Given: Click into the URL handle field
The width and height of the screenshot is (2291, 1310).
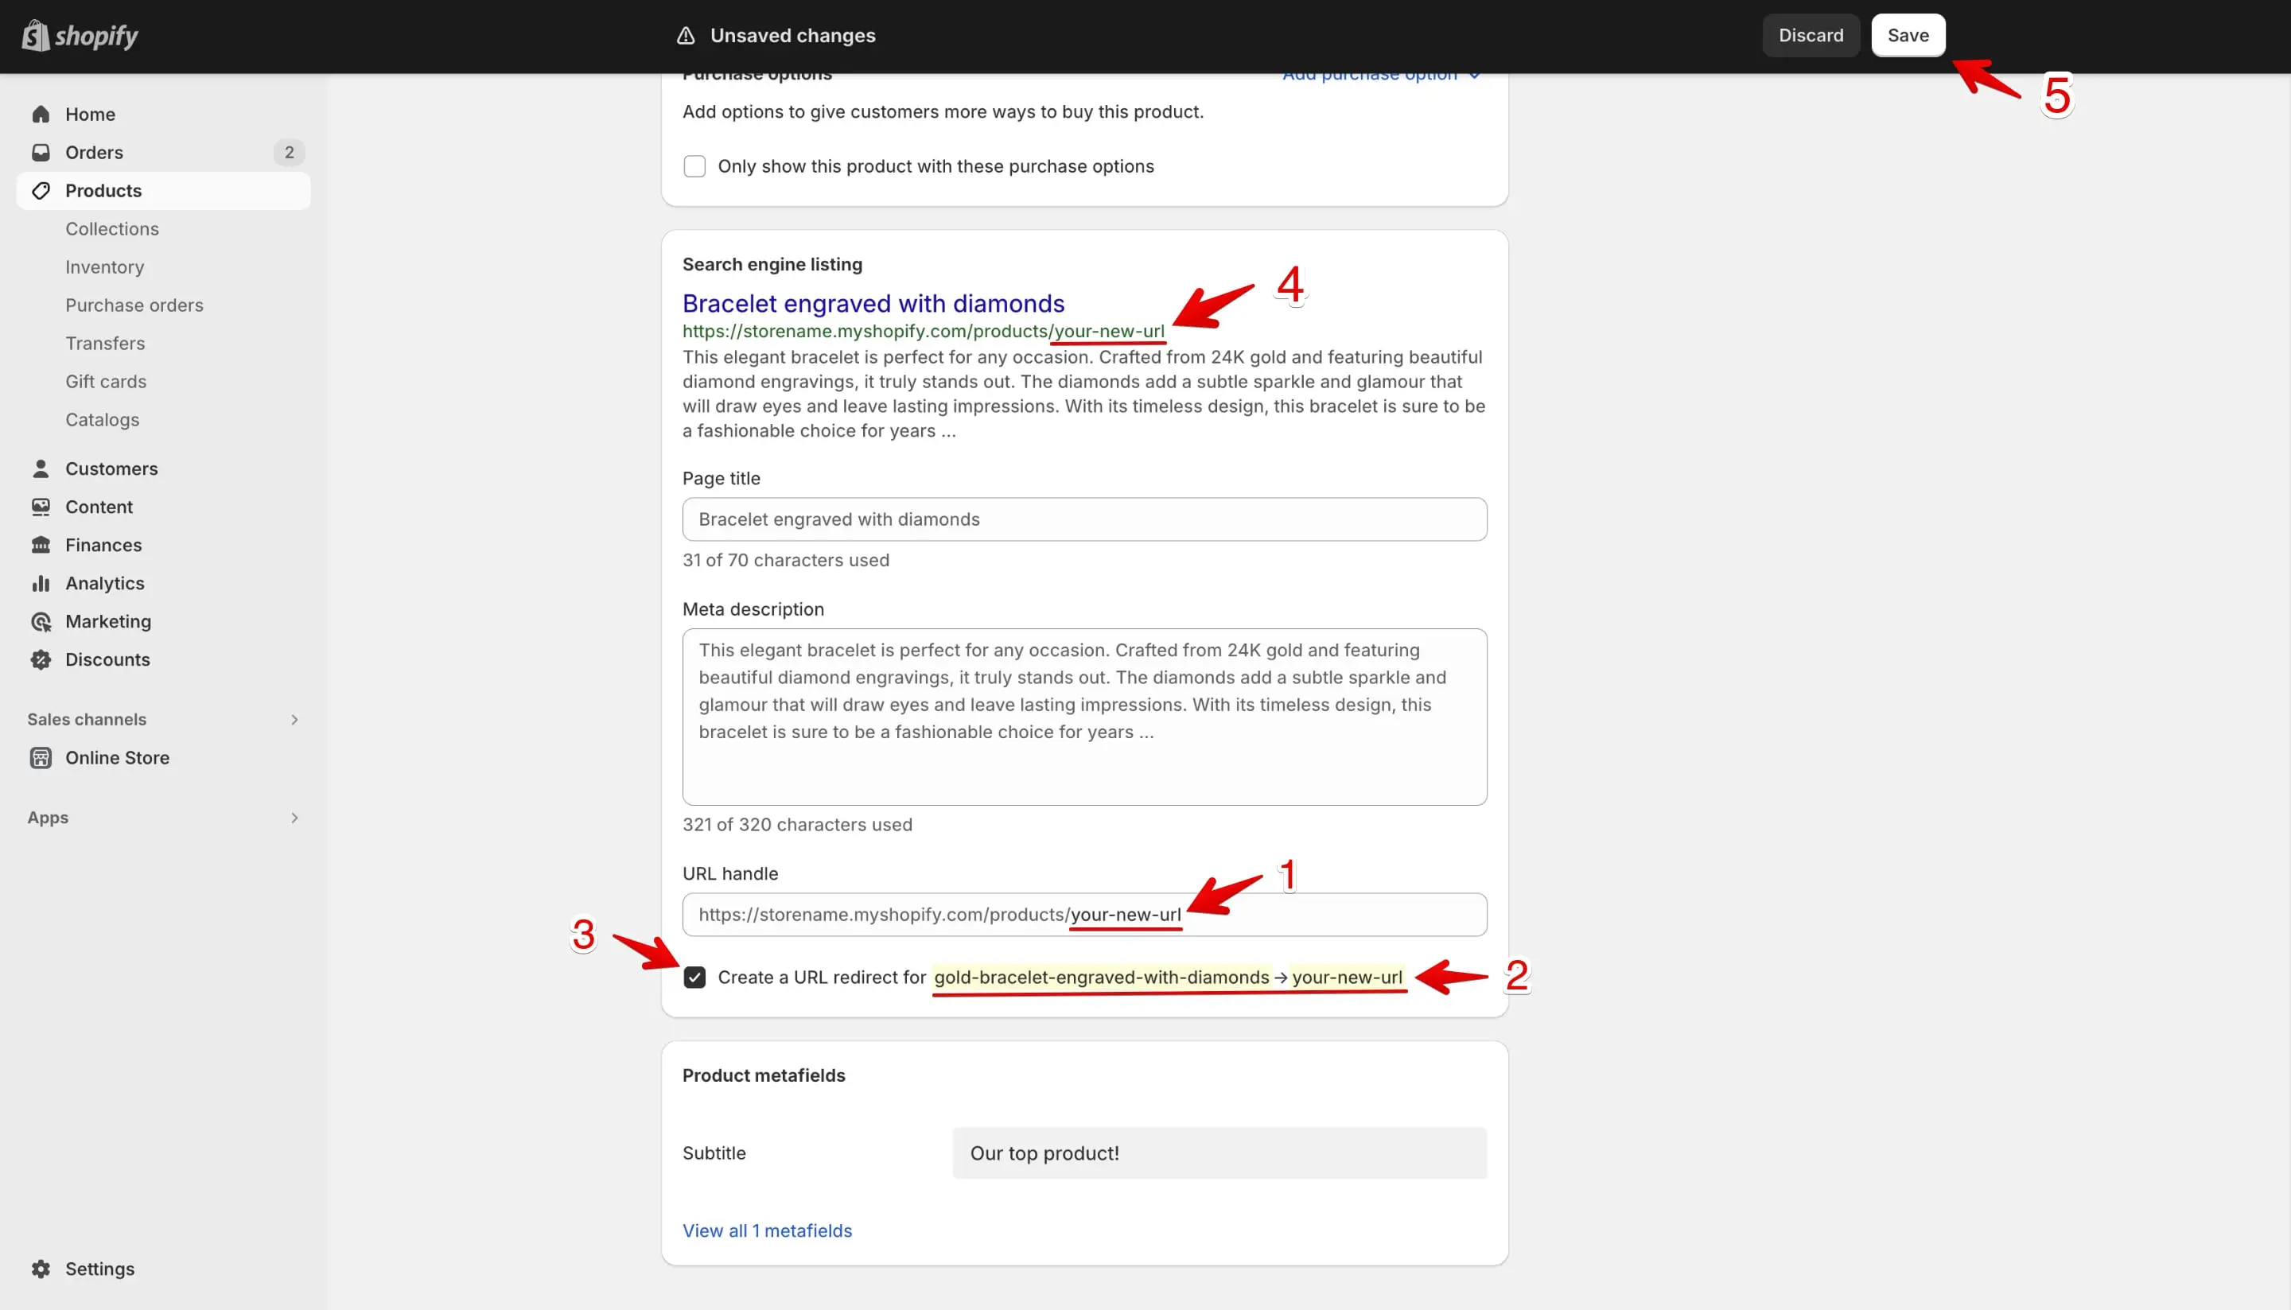Looking at the screenshot, I should tap(1084, 914).
